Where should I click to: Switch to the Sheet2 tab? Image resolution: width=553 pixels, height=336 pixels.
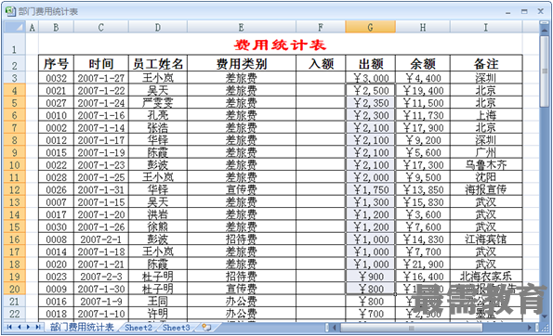click(138, 328)
